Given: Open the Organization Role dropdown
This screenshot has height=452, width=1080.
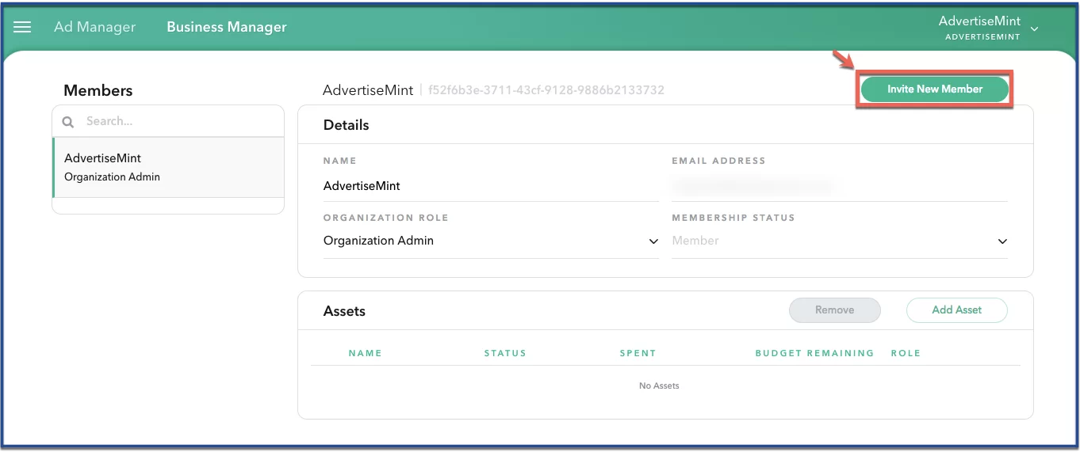Looking at the screenshot, I should point(653,241).
